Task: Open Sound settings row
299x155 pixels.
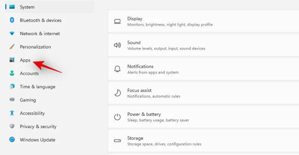Action: tap(202, 45)
